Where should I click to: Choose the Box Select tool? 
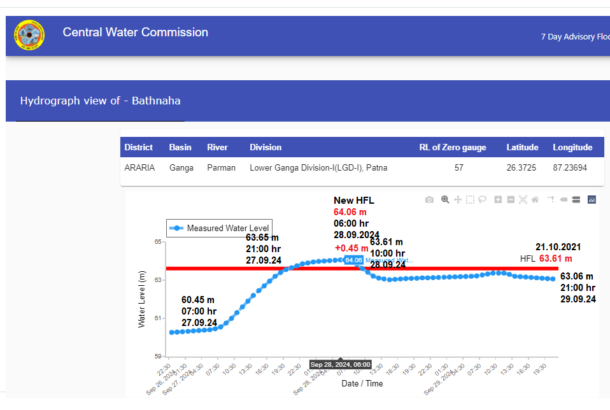470,200
